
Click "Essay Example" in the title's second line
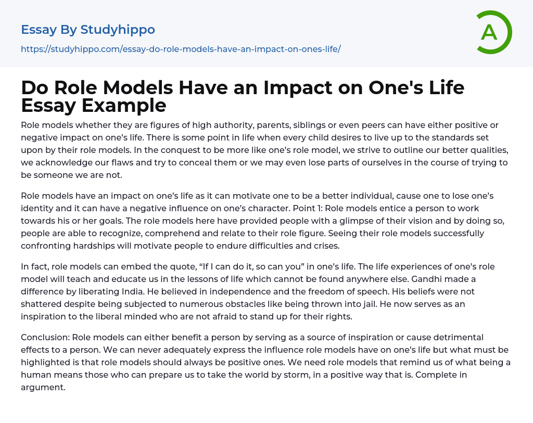coord(94,105)
